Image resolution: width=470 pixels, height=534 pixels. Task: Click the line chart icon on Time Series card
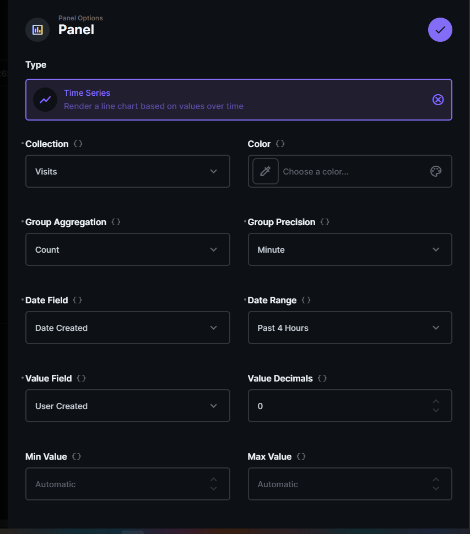pyautogui.click(x=45, y=100)
